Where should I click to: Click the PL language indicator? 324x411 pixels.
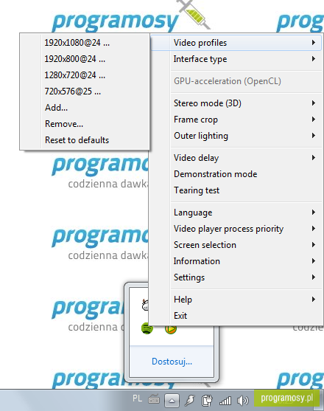pyautogui.click(x=137, y=398)
